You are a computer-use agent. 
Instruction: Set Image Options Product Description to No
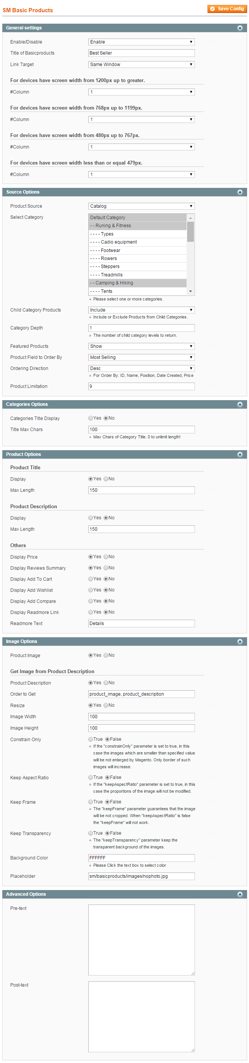pyautogui.click(x=106, y=683)
